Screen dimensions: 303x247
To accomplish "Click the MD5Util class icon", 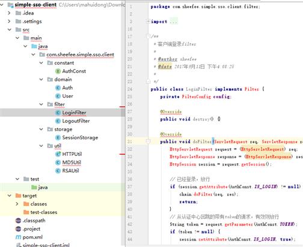I will tap(58, 162).
